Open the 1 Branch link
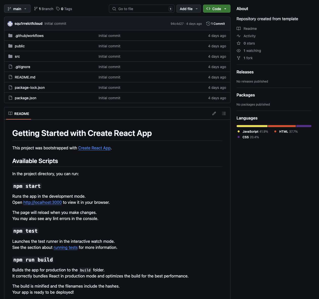The height and width of the screenshot is (299, 319). 44,9
